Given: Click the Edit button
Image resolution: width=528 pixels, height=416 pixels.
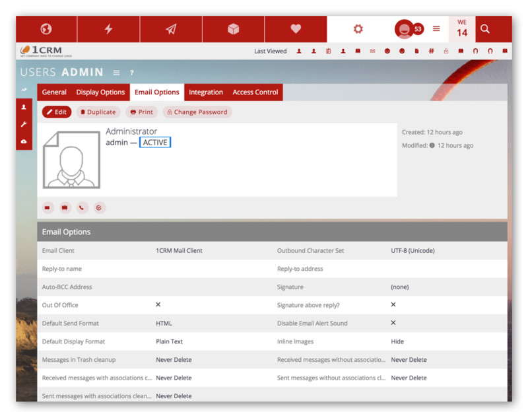Looking at the screenshot, I should pos(57,112).
